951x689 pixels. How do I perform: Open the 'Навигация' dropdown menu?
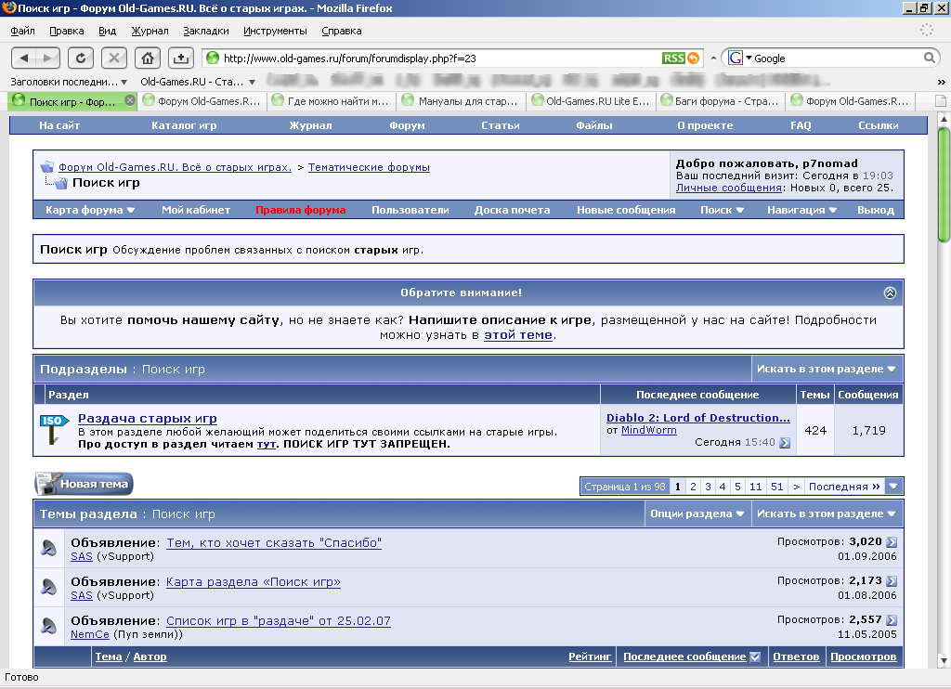801,210
